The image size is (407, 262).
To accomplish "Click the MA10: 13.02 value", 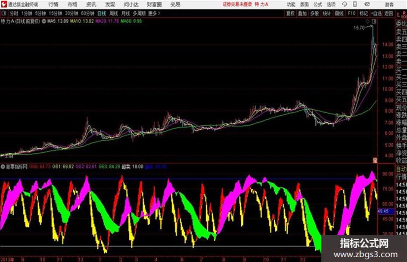I will (x=82, y=21).
